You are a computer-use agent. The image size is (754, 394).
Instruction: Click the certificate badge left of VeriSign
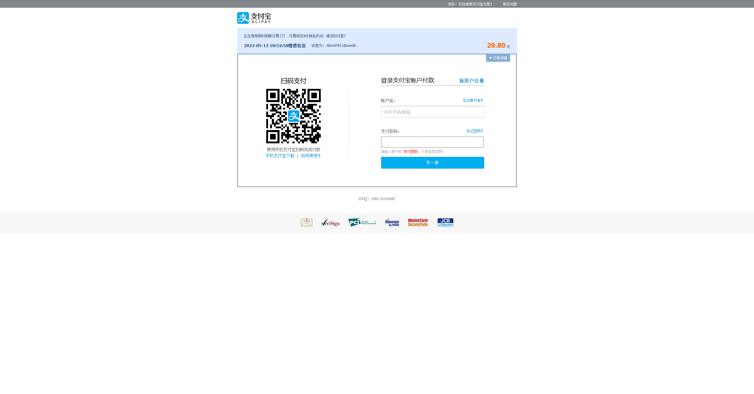pyautogui.click(x=306, y=222)
